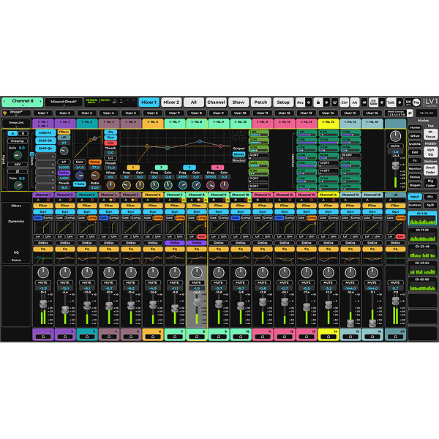Click the User 1 button
This screenshot has width=439, height=439.
pos(43,113)
